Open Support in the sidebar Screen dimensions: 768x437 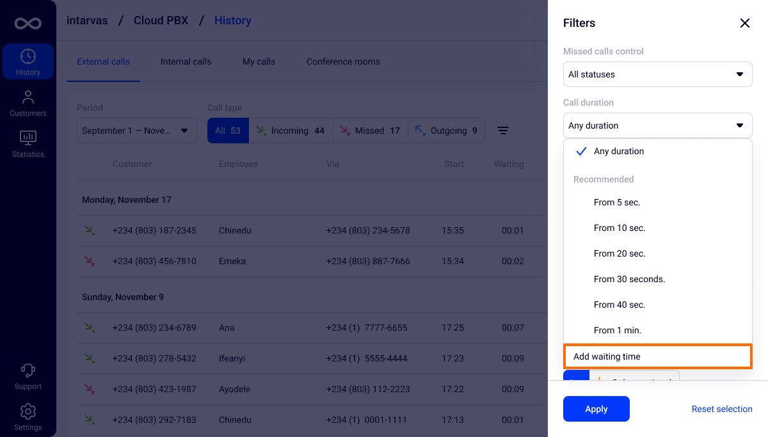(x=28, y=376)
